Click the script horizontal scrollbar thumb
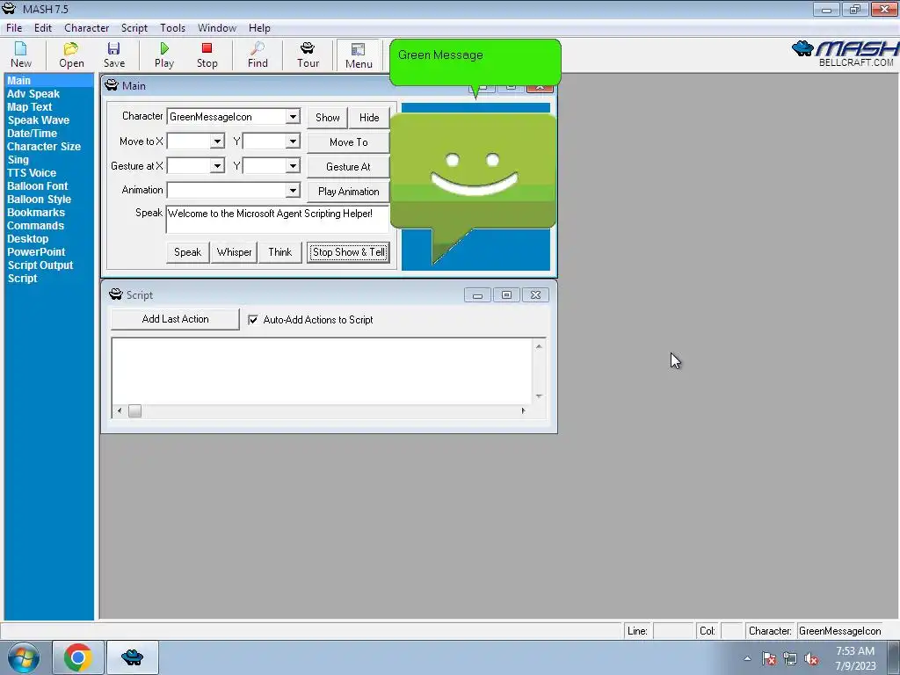This screenshot has width=900, height=675. coord(134,411)
